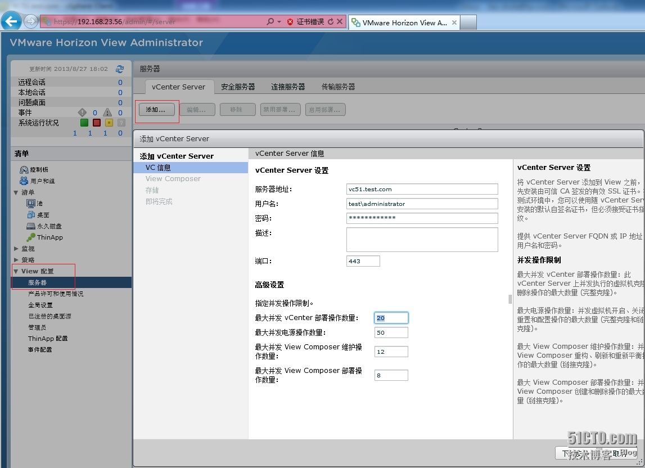Open 产品许可和使用情况 page
This screenshot has height=468, width=645.
point(56,294)
